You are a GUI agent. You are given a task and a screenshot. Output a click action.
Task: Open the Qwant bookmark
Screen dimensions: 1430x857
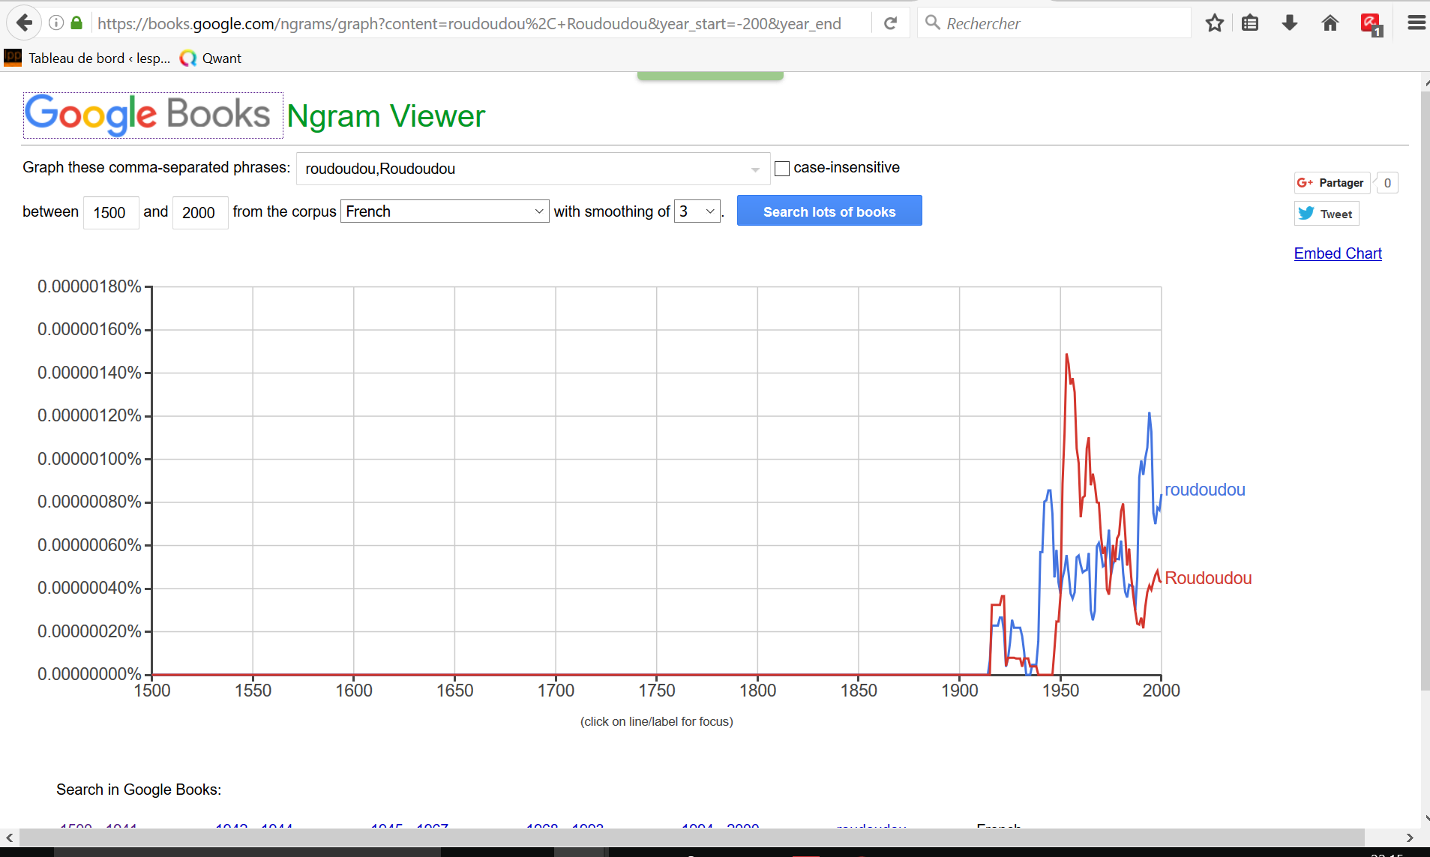point(211,58)
